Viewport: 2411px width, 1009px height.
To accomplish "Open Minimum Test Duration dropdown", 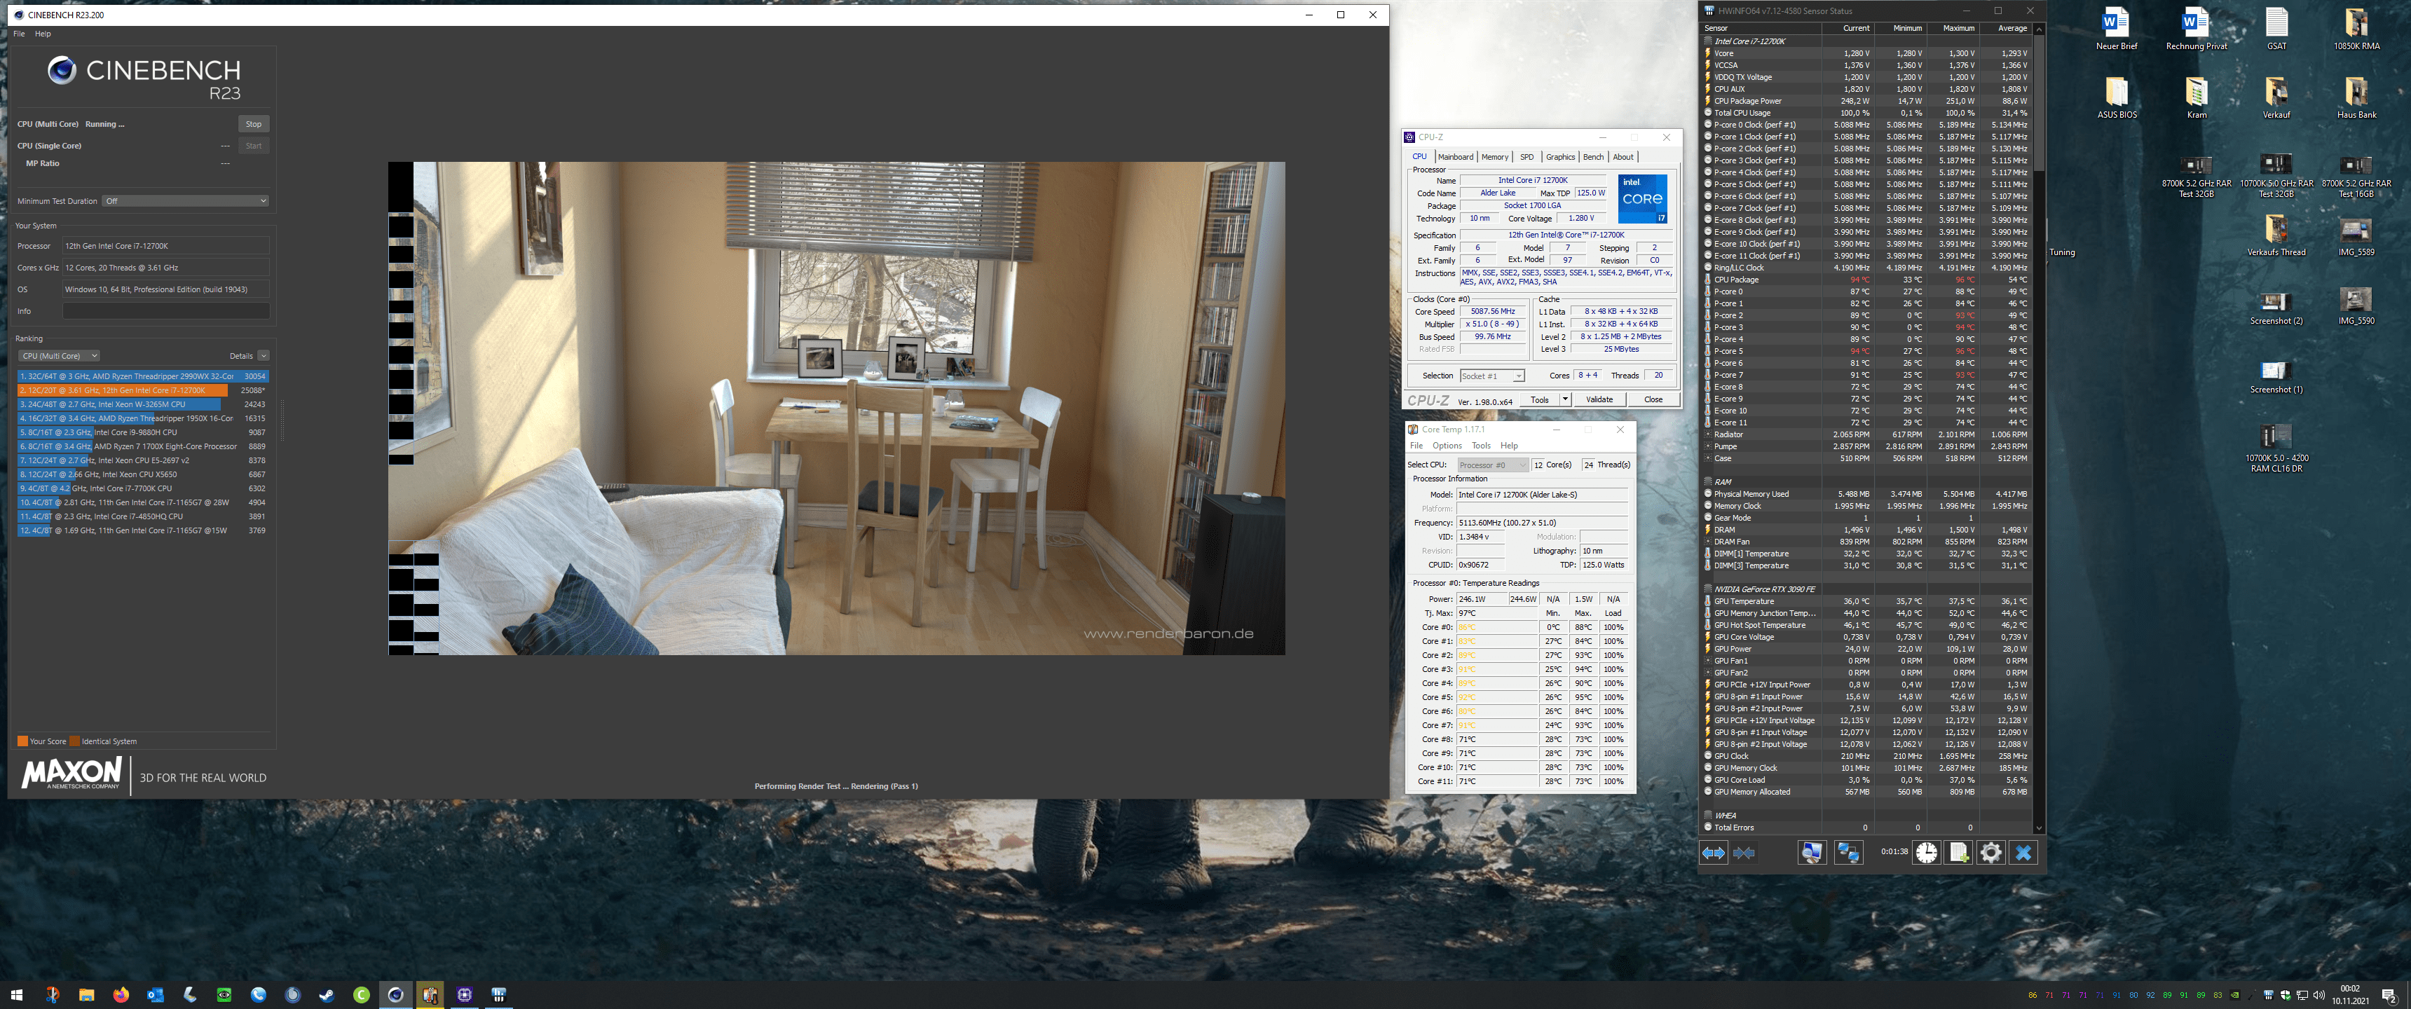I will point(185,200).
